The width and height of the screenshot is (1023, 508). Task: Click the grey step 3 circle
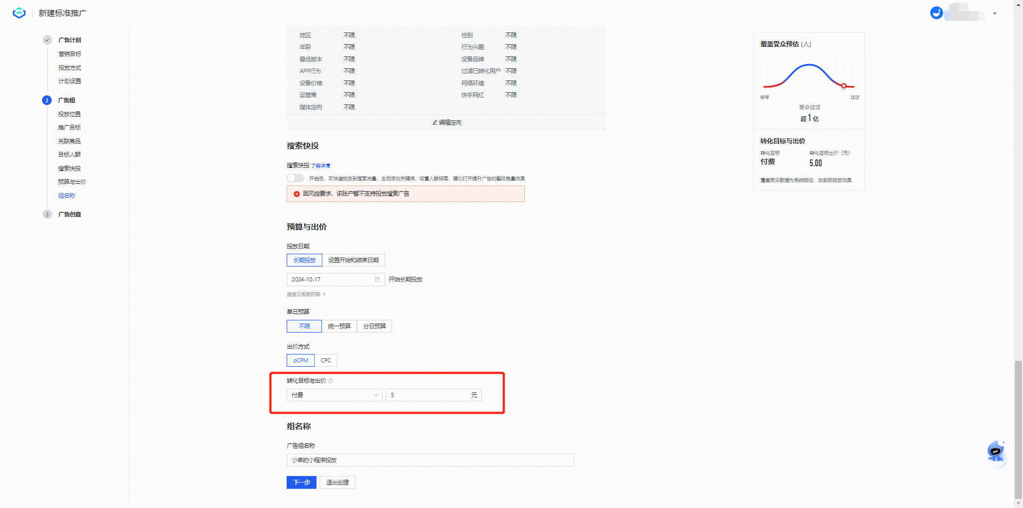click(x=47, y=214)
